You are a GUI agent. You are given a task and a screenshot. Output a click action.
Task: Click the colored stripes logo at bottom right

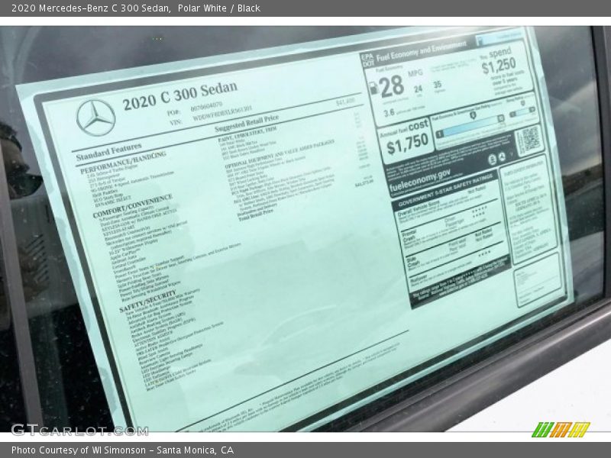pyautogui.click(x=560, y=429)
